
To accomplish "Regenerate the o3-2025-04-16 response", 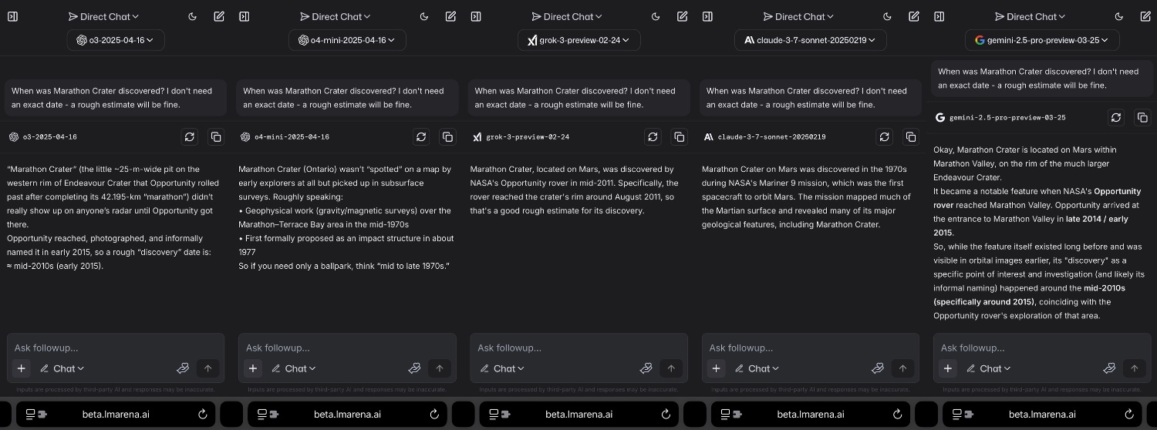I will [x=190, y=136].
